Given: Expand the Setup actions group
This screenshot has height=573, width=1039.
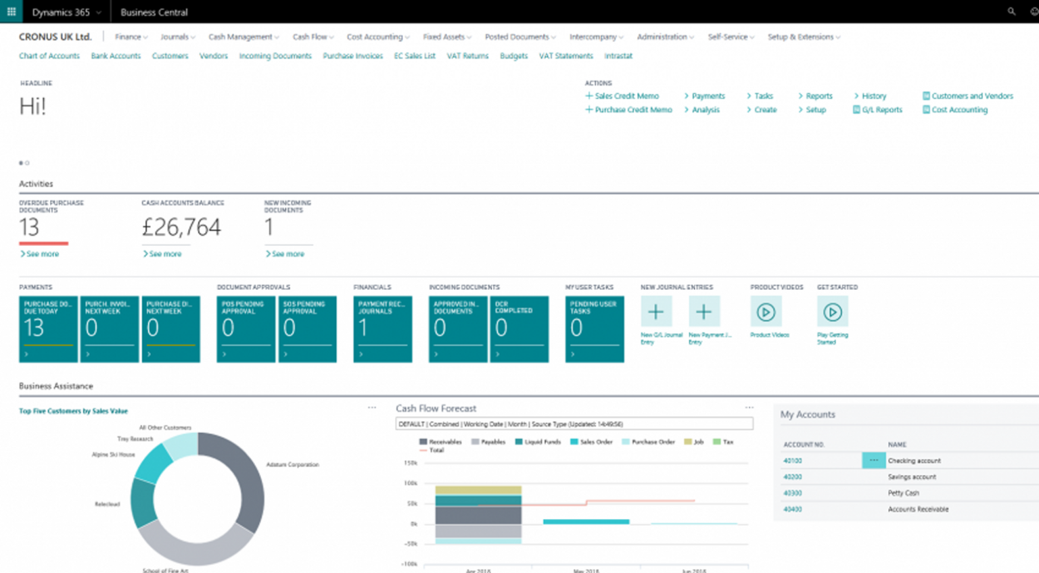Looking at the screenshot, I should [x=812, y=109].
